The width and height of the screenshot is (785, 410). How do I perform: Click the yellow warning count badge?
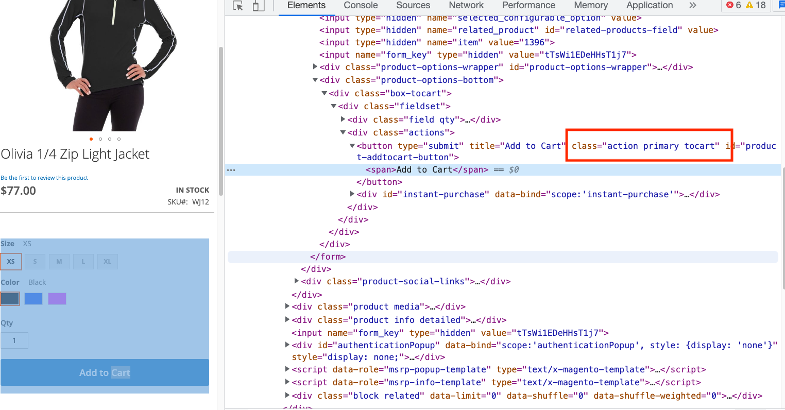coord(756,5)
